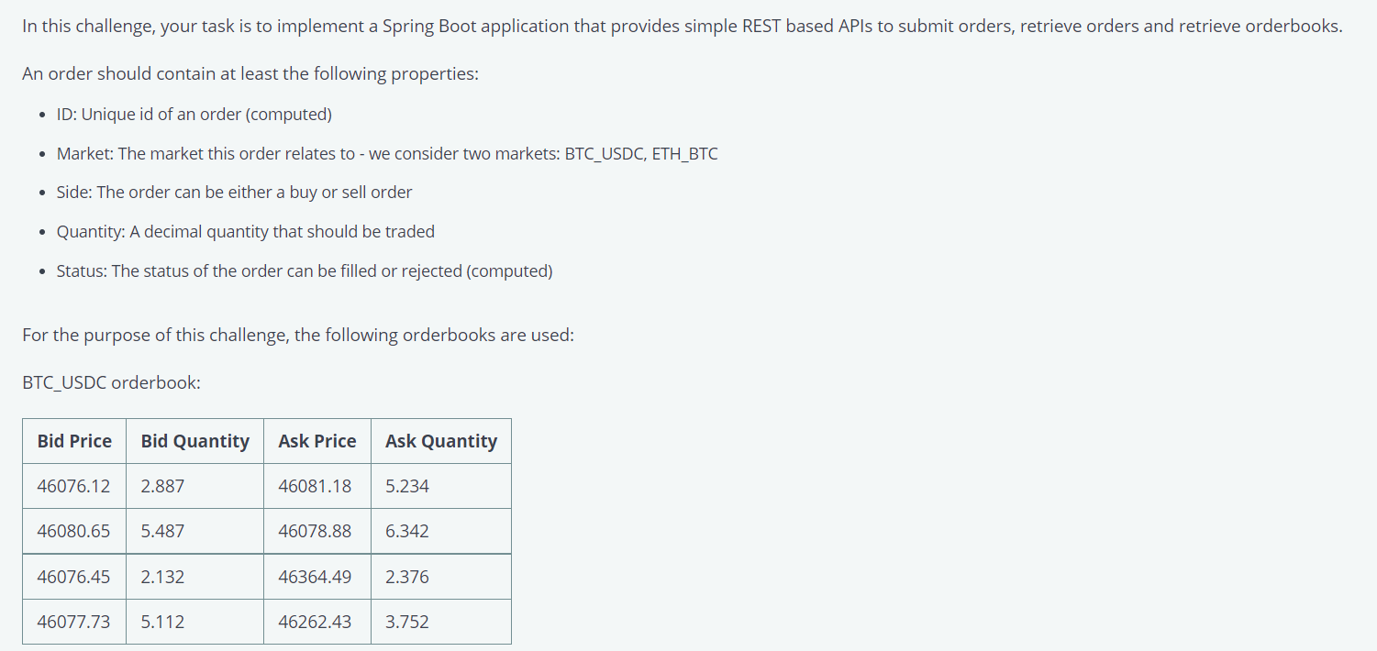Click the Status bullet point text
This screenshot has width=1377, height=651.
(x=305, y=271)
